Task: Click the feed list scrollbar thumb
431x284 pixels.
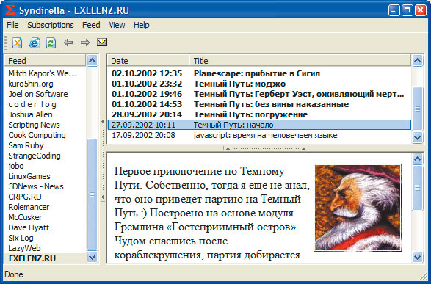Action: (92, 194)
